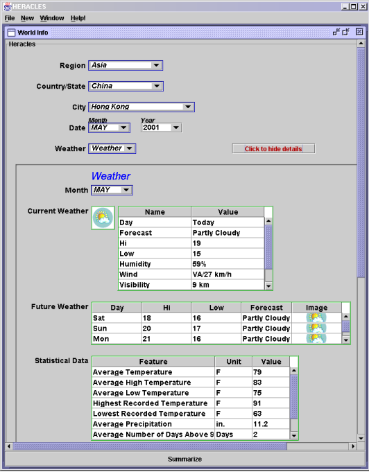Click the main panel scroll down arrow
This screenshot has width=369, height=474.
361,439
